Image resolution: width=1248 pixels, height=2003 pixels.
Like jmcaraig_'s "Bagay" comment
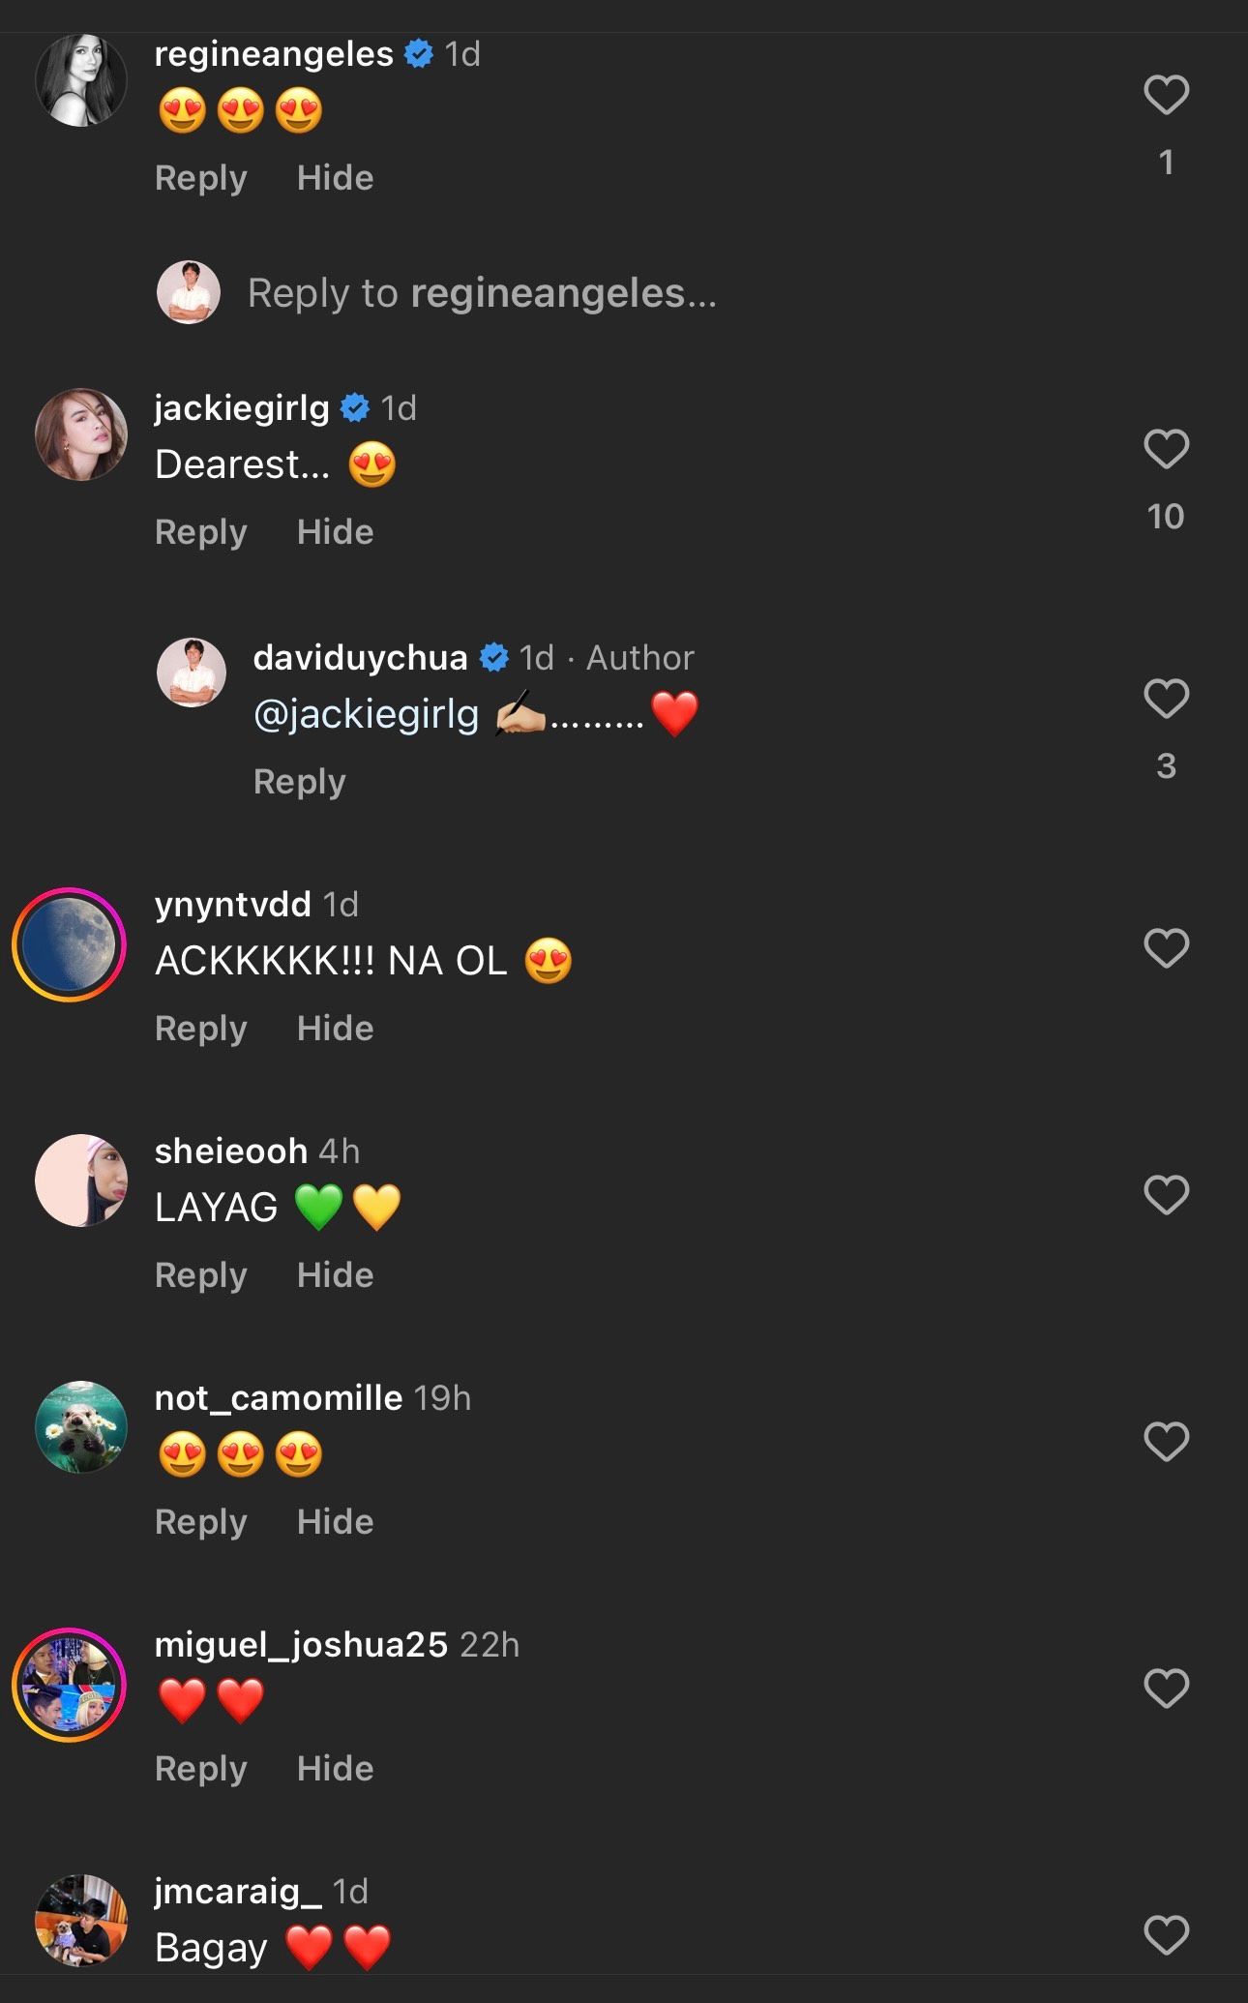point(1166,1935)
